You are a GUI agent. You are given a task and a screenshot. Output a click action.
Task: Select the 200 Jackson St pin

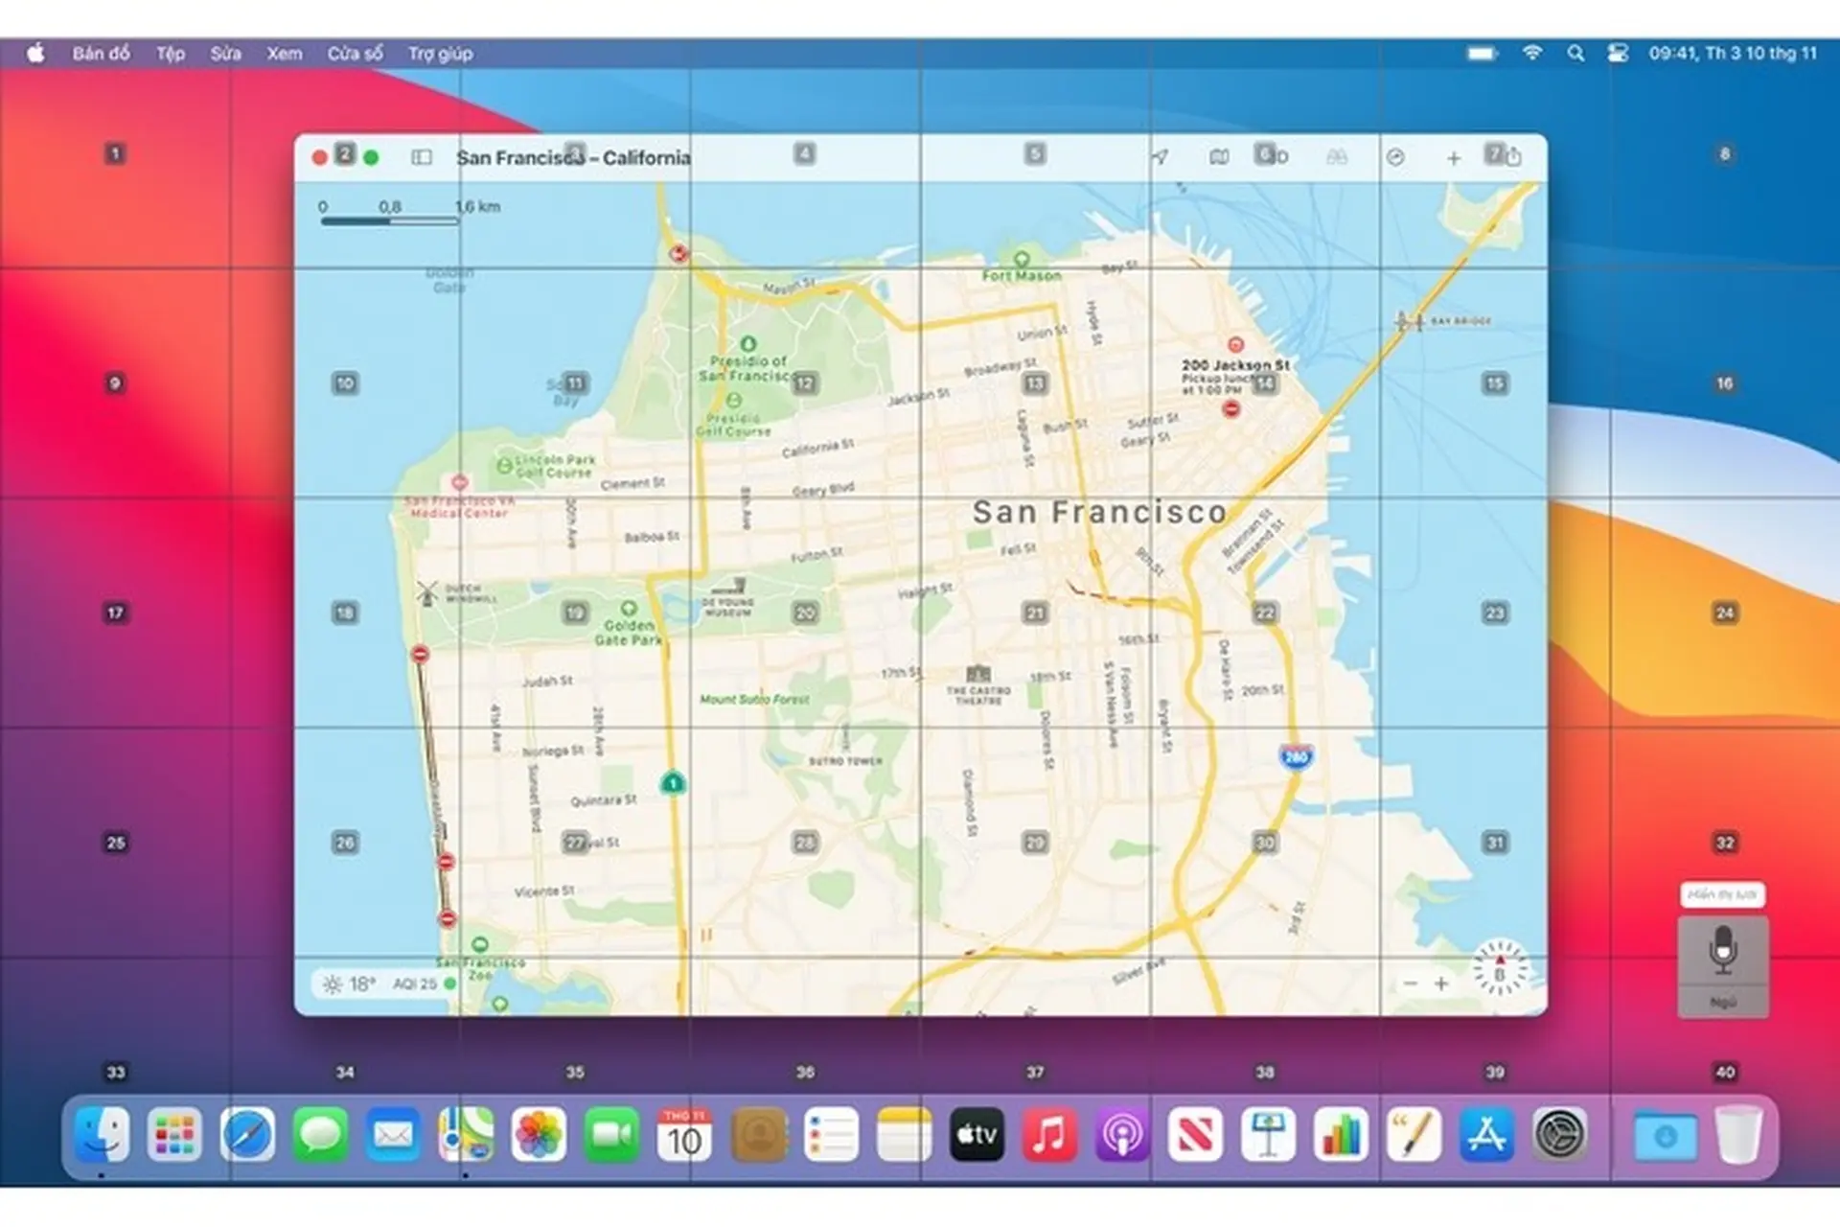1236,344
